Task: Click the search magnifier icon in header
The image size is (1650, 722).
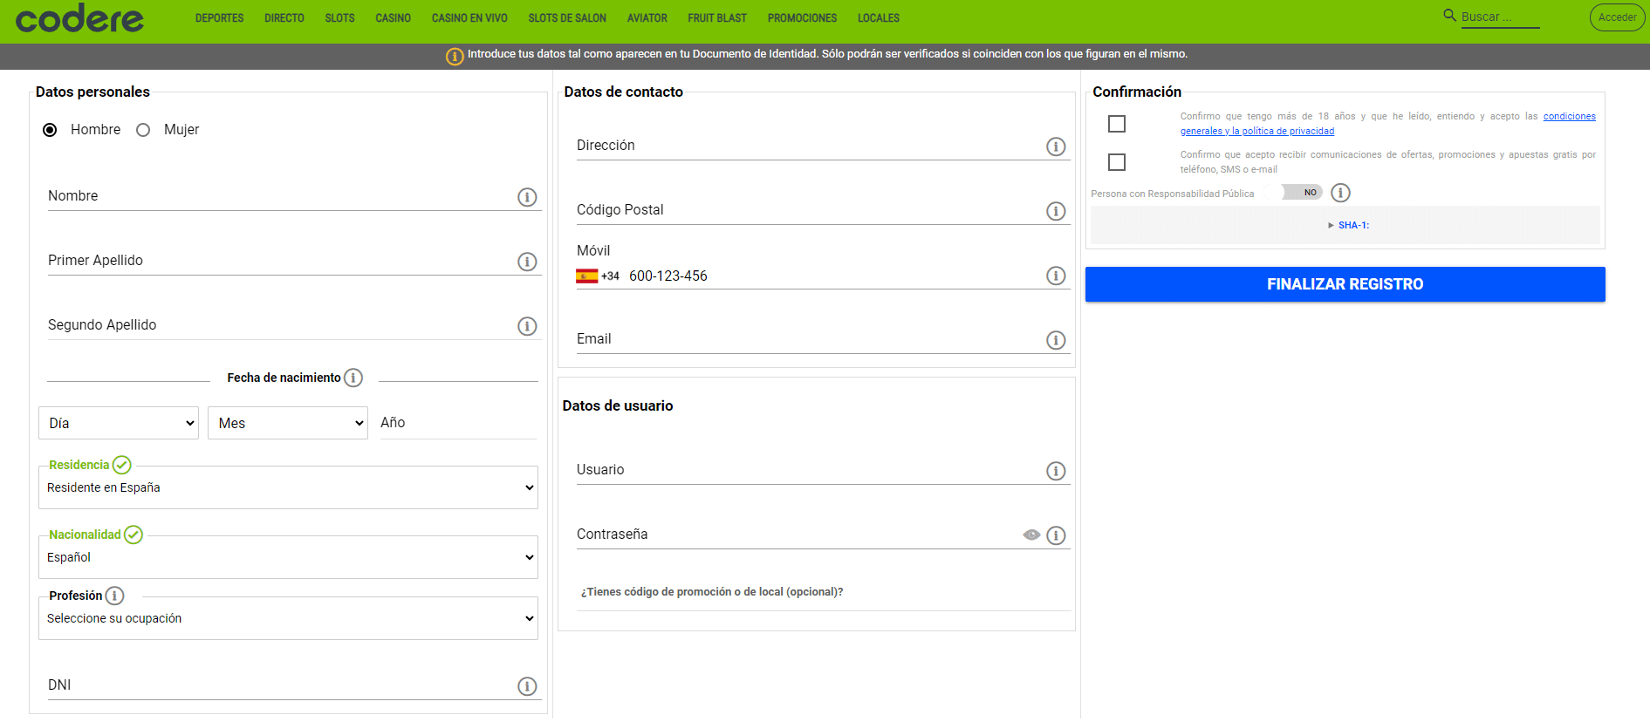Action: [1449, 16]
